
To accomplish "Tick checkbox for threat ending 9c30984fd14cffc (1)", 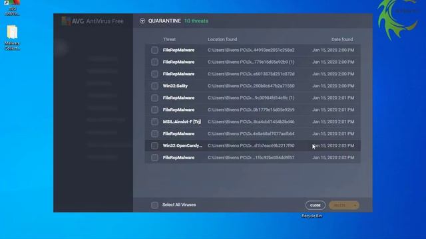I will [154, 98].
